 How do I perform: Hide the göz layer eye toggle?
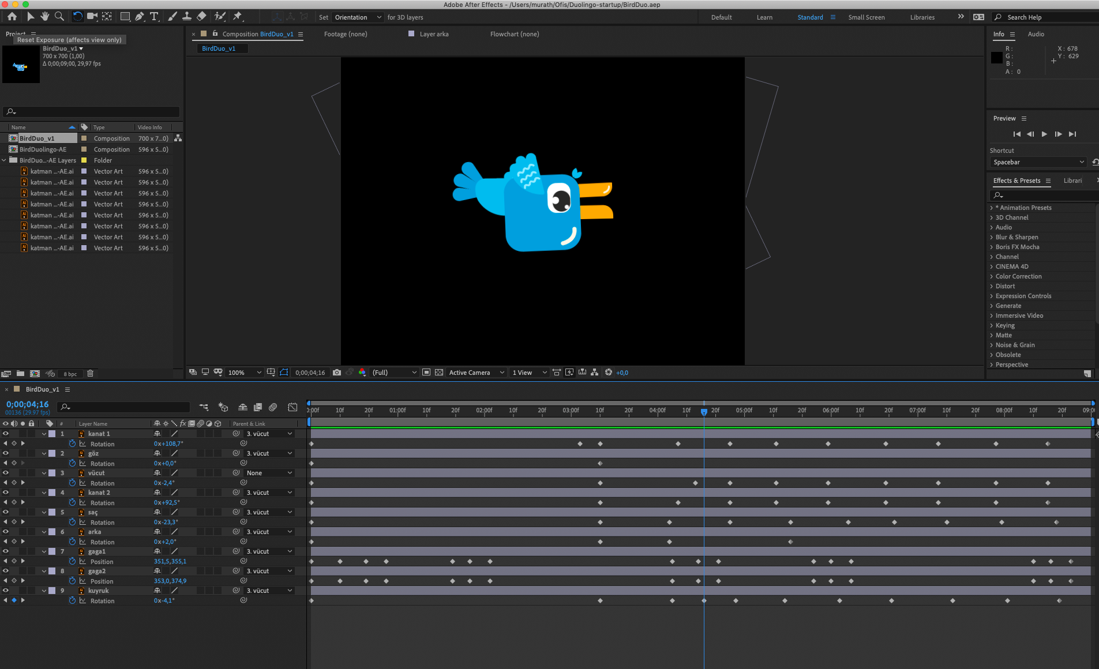[x=6, y=453]
